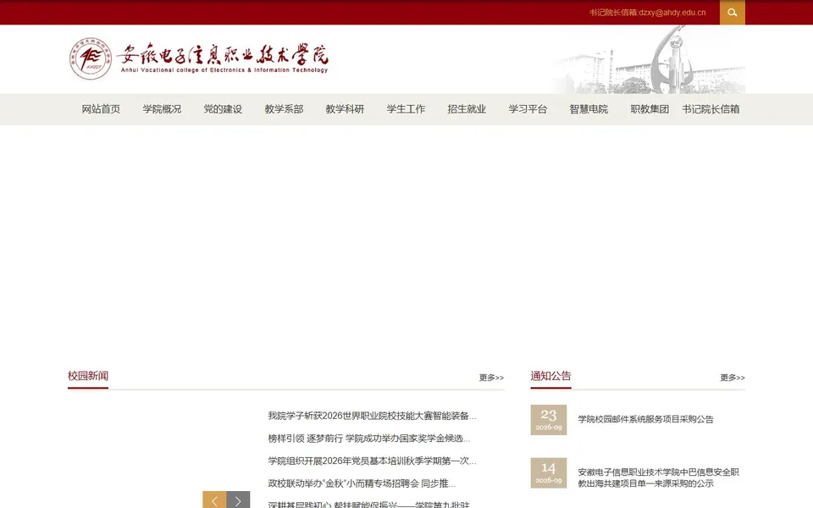Open 教学科研 navigation menu

click(x=345, y=109)
